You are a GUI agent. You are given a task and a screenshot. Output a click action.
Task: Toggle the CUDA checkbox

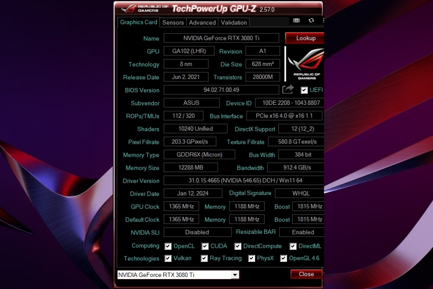click(x=205, y=246)
